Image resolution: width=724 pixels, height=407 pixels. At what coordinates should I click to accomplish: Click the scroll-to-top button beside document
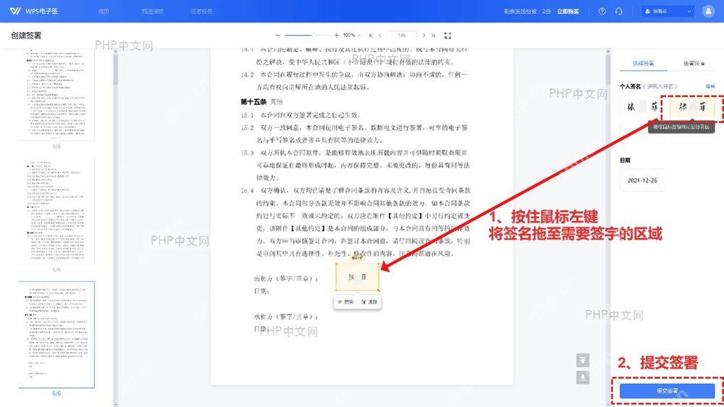click(583, 360)
